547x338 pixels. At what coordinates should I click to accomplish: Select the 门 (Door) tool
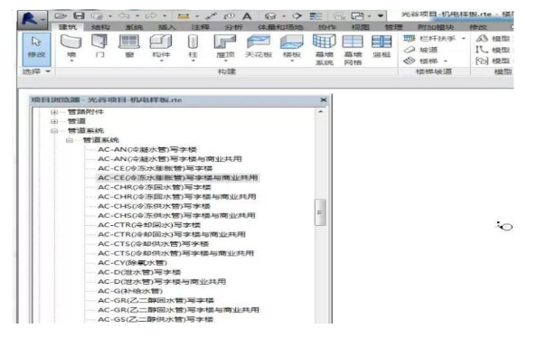(x=99, y=46)
